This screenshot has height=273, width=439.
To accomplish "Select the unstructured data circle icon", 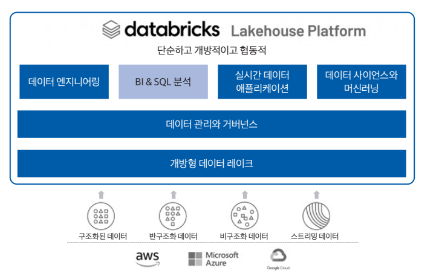I will coord(244,215).
